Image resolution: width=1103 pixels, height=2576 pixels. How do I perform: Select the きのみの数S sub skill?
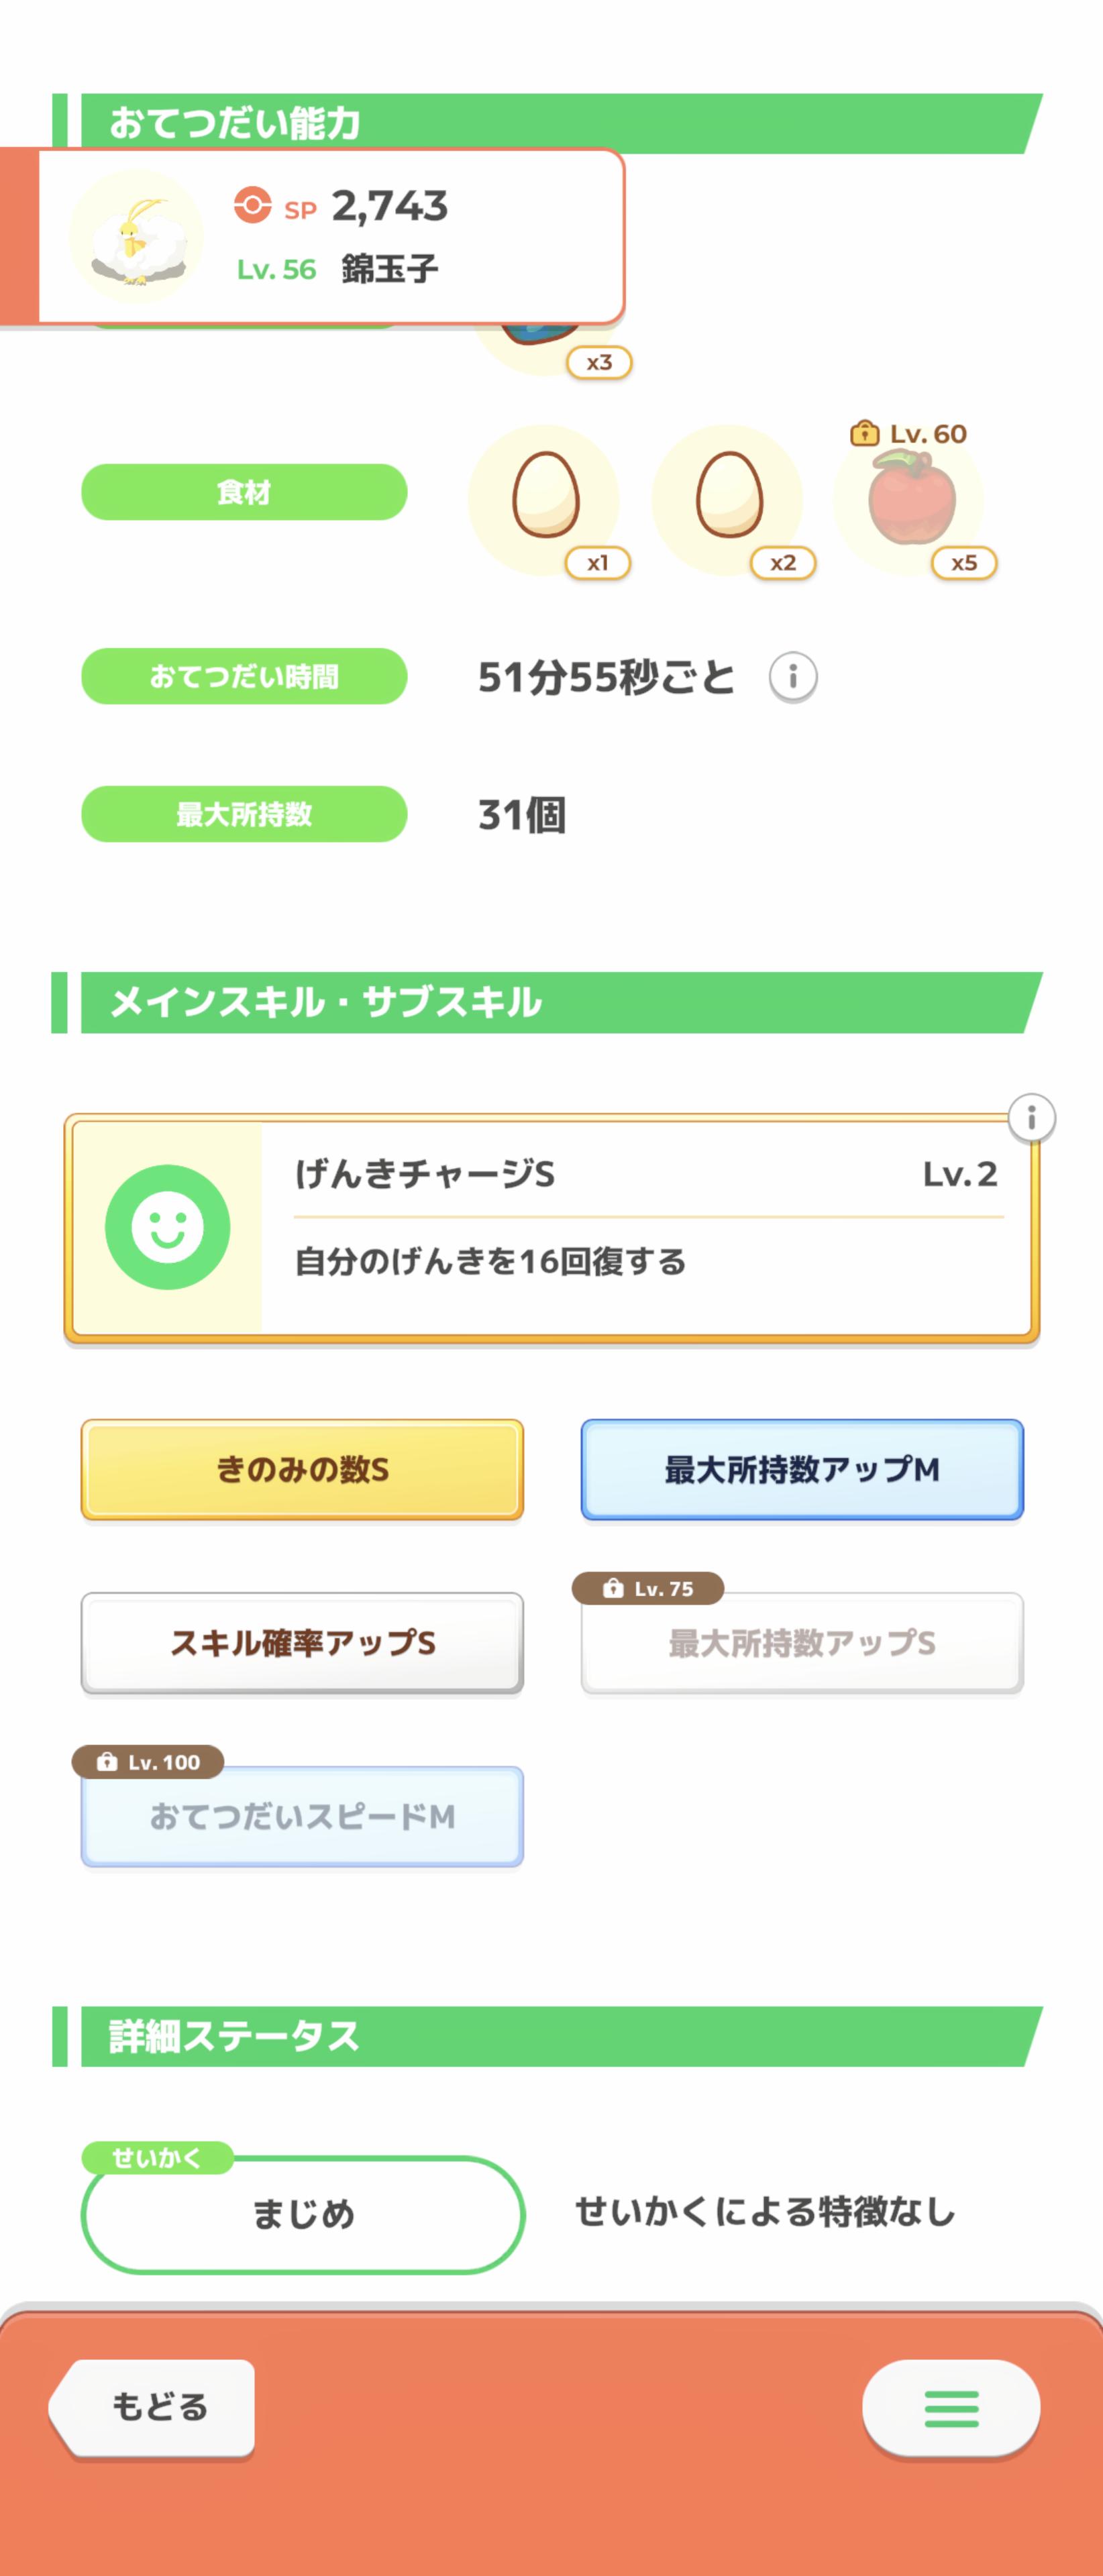[x=302, y=1469]
